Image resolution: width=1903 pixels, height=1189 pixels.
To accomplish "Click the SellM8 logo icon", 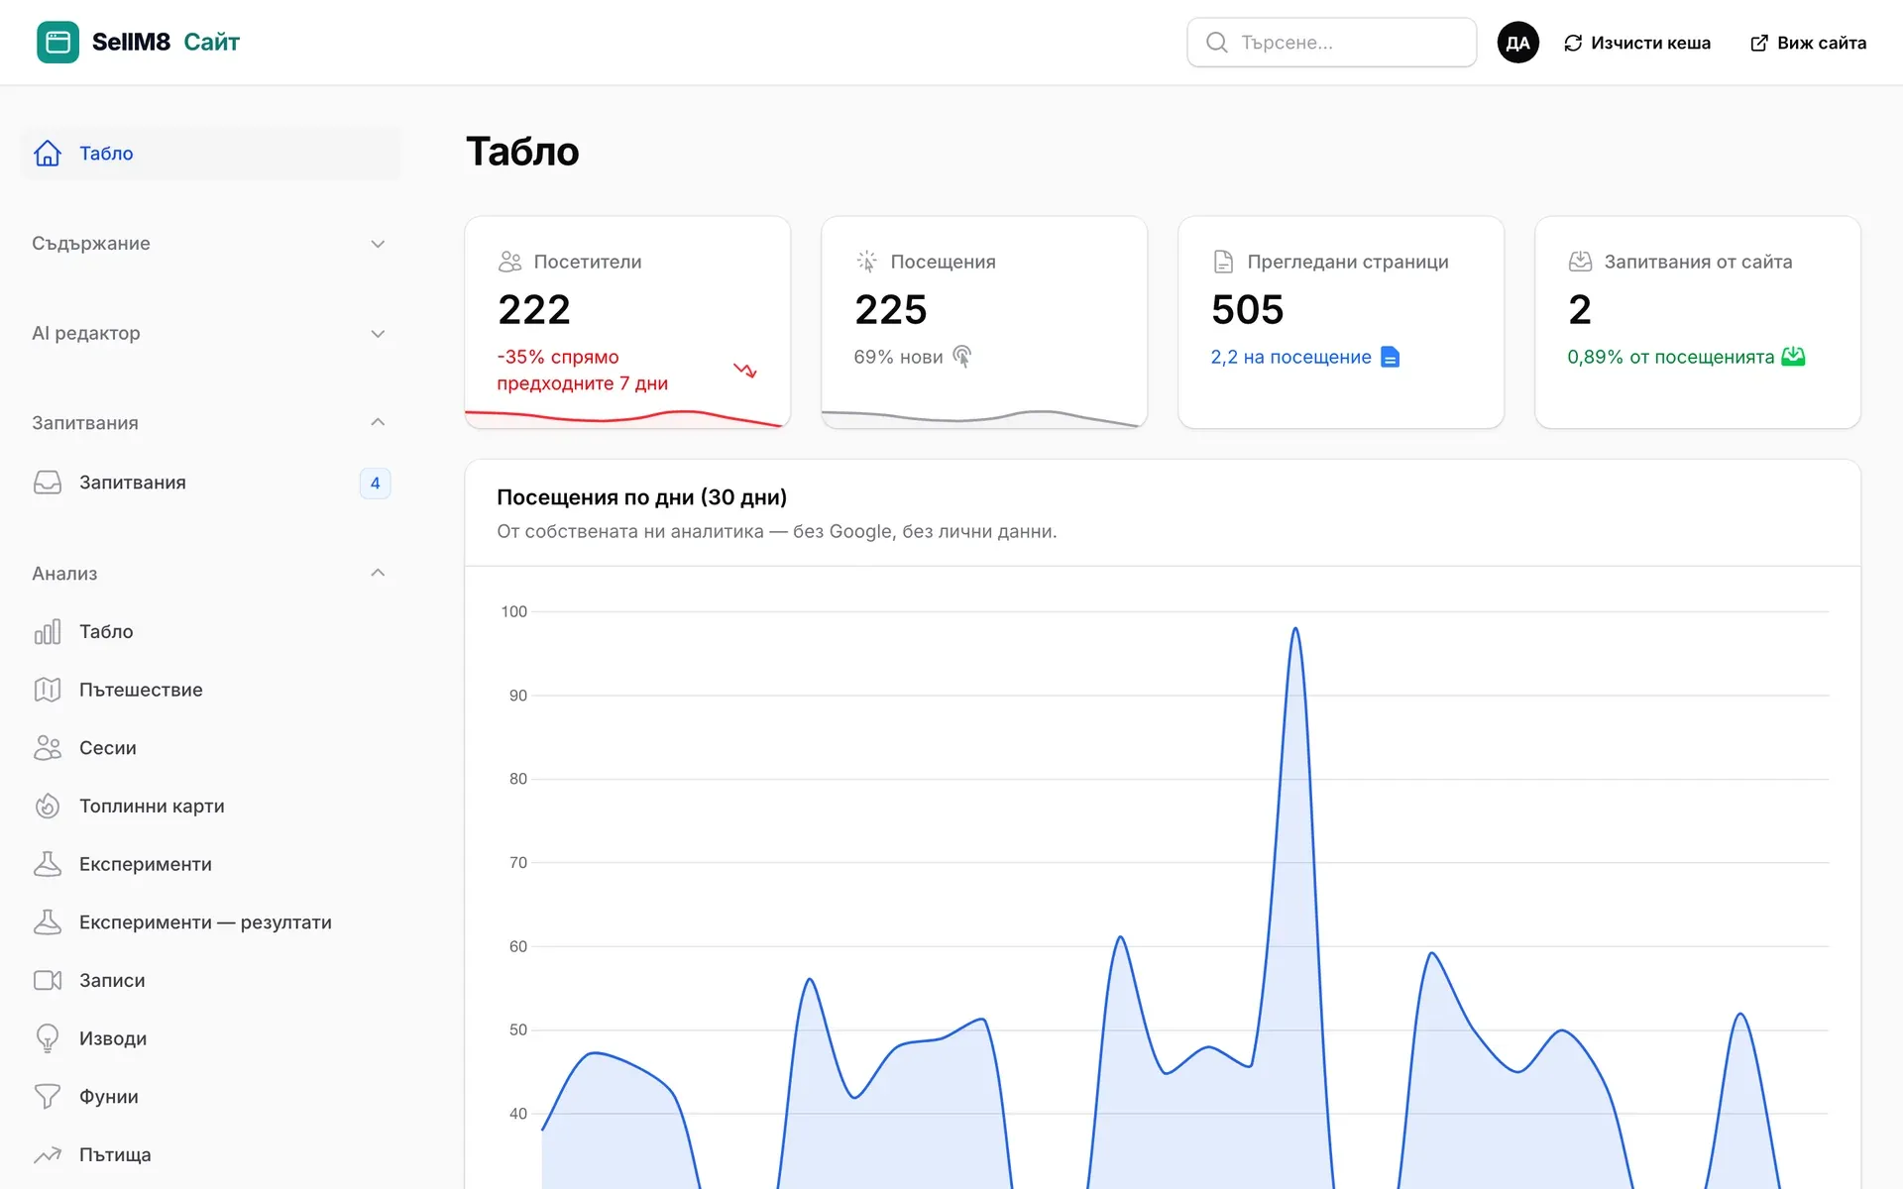I will point(57,42).
